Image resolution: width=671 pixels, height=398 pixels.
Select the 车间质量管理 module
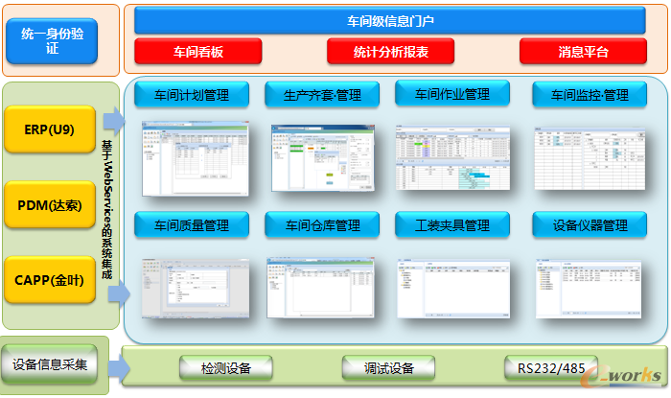192,225
